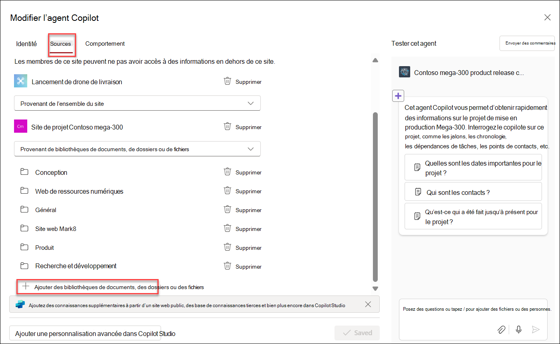Click Tester cet agent heading
This screenshot has height=344, width=560.
pos(414,43)
